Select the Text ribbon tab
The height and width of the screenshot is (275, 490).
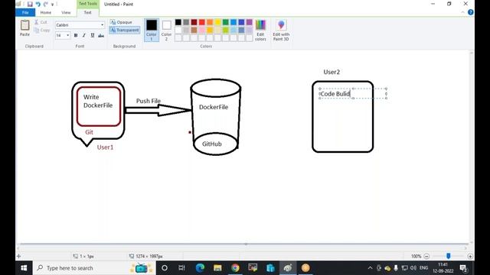(87, 12)
